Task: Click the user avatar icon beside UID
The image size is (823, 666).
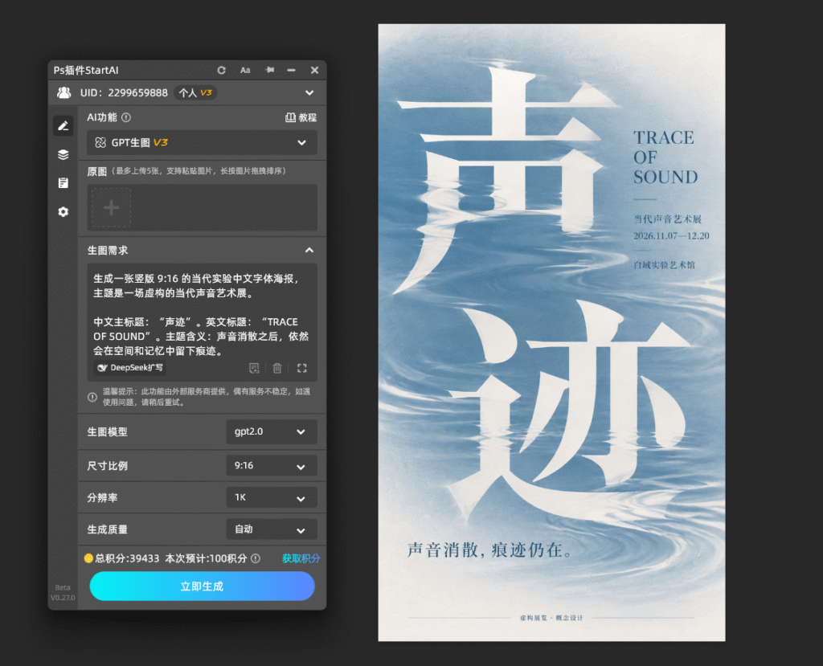Action: [64, 93]
